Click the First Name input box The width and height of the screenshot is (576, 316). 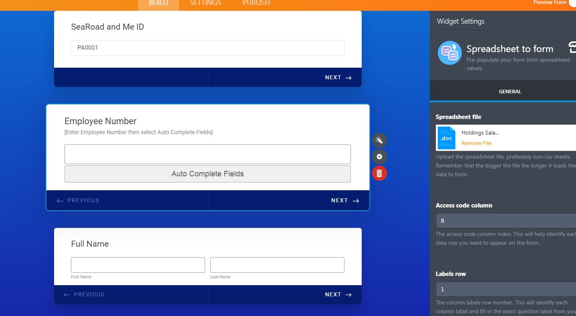pos(138,265)
